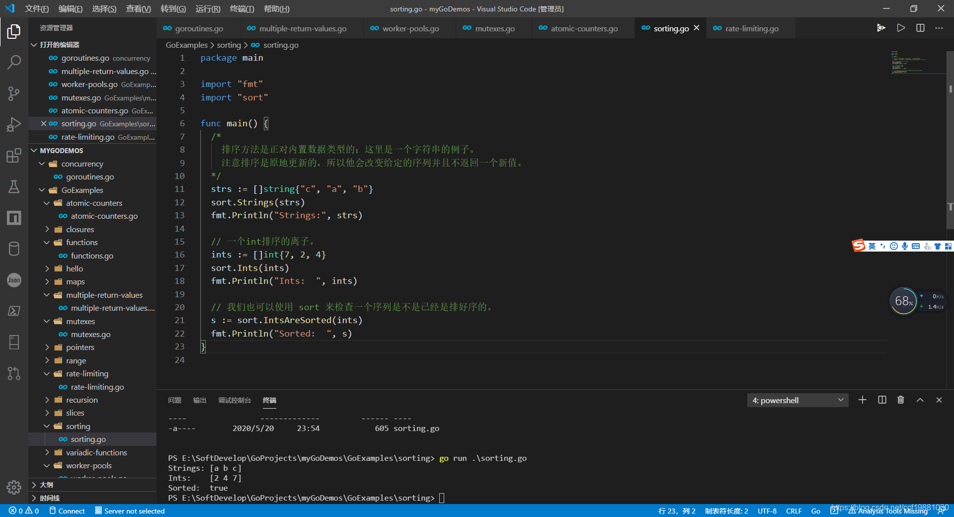Open the pull requests icon in activity bar
Image resolution: width=954 pixels, height=517 pixels.
14,373
